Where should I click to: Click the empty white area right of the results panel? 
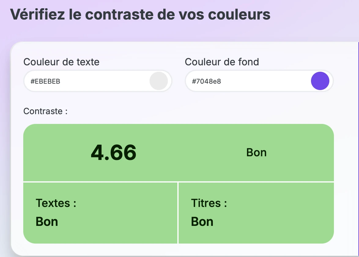[x=346, y=183]
